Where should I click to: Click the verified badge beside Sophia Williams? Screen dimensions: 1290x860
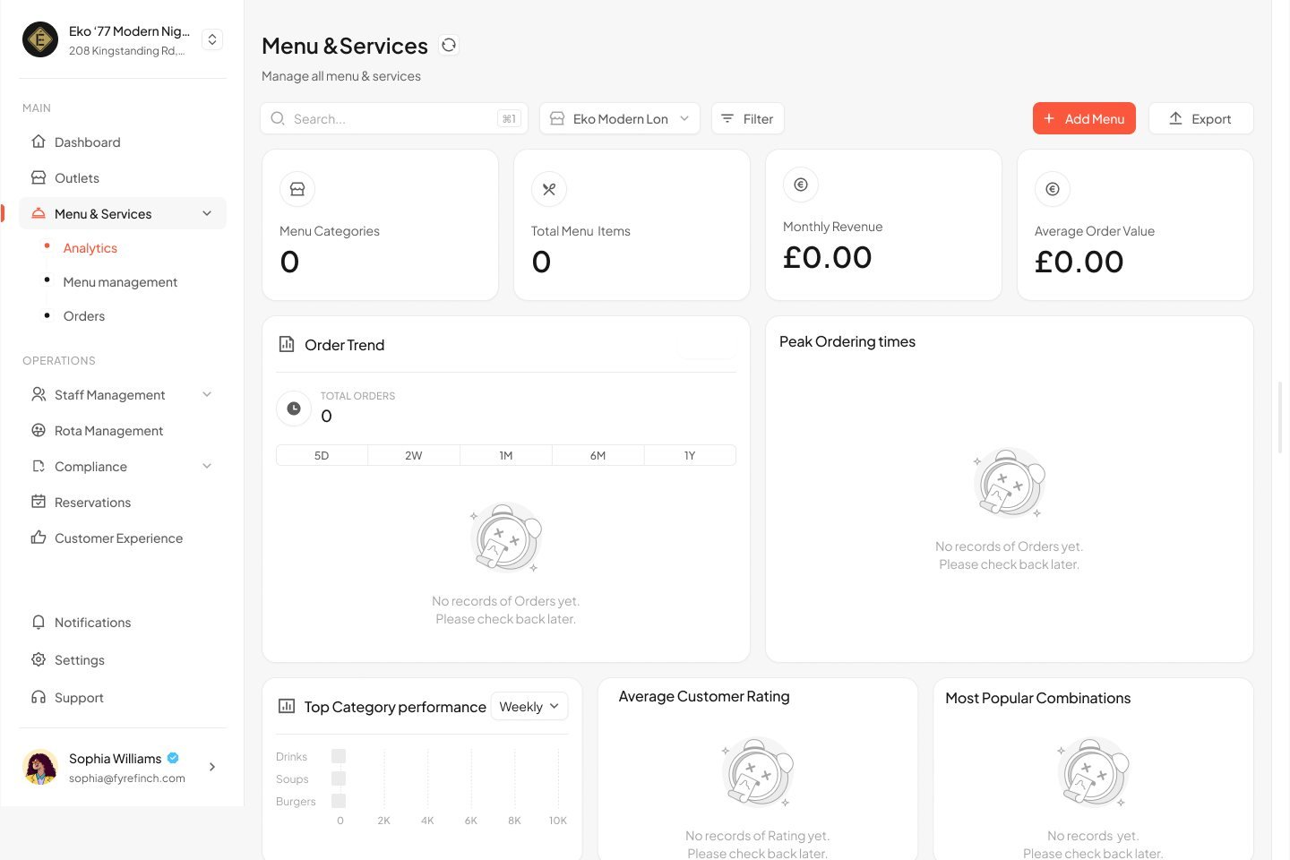tap(174, 758)
